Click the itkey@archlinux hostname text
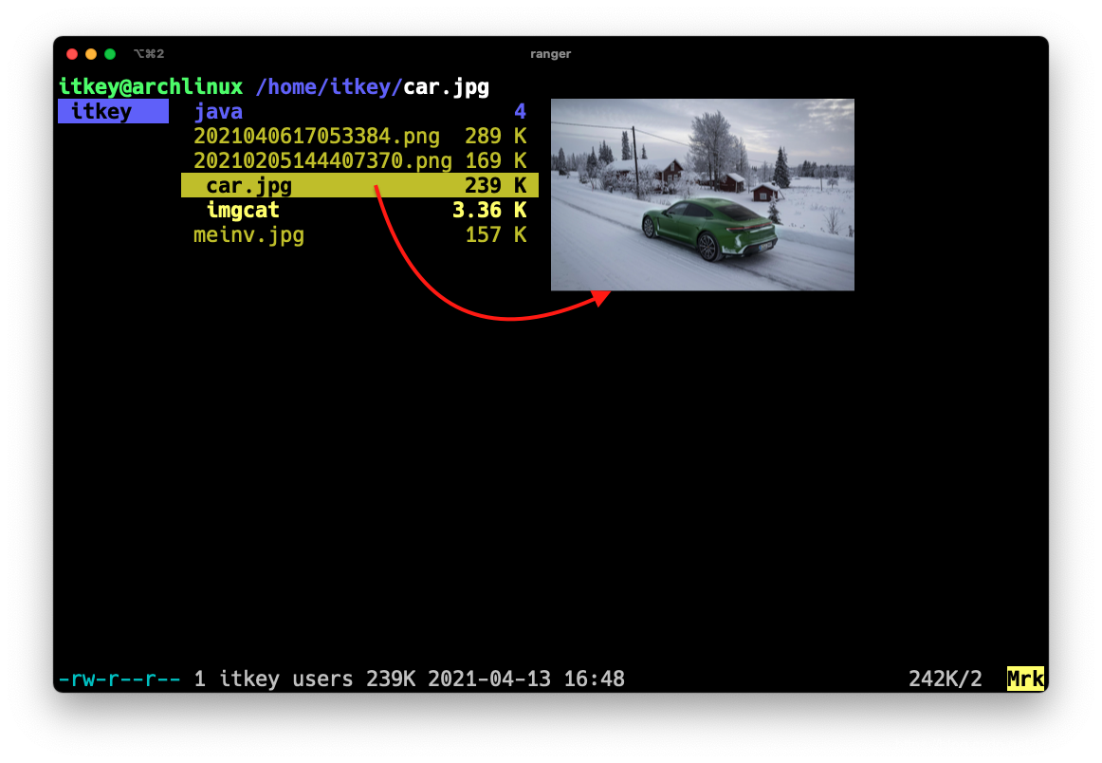 pos(151,87)
